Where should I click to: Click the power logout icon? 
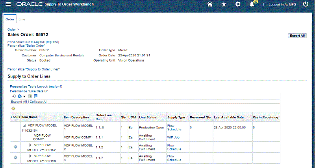click(x=306, y=4)
